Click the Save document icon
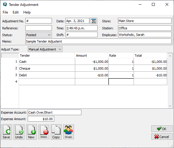Image resolution: width=174 pixels, height=148 pixels. pos(6,132)
